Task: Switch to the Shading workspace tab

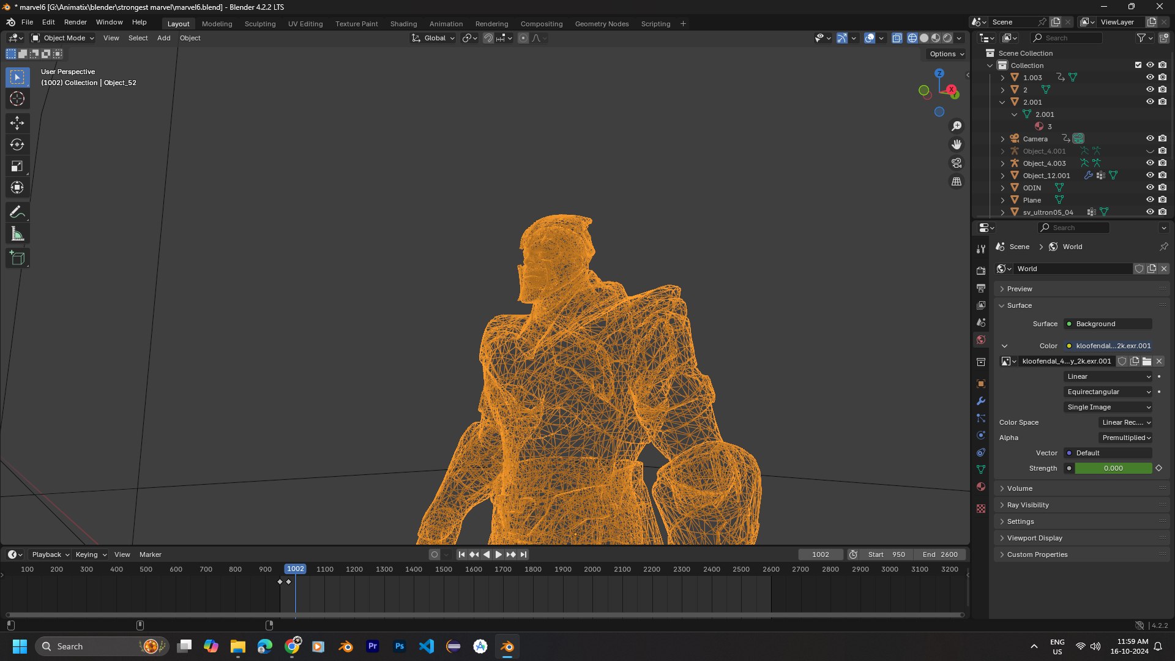Action: [x=403, y=24]
